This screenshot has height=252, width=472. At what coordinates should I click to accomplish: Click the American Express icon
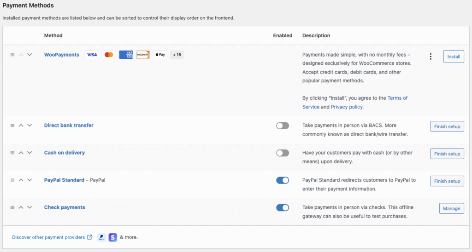pyautogui.click(x=126, y=55)
